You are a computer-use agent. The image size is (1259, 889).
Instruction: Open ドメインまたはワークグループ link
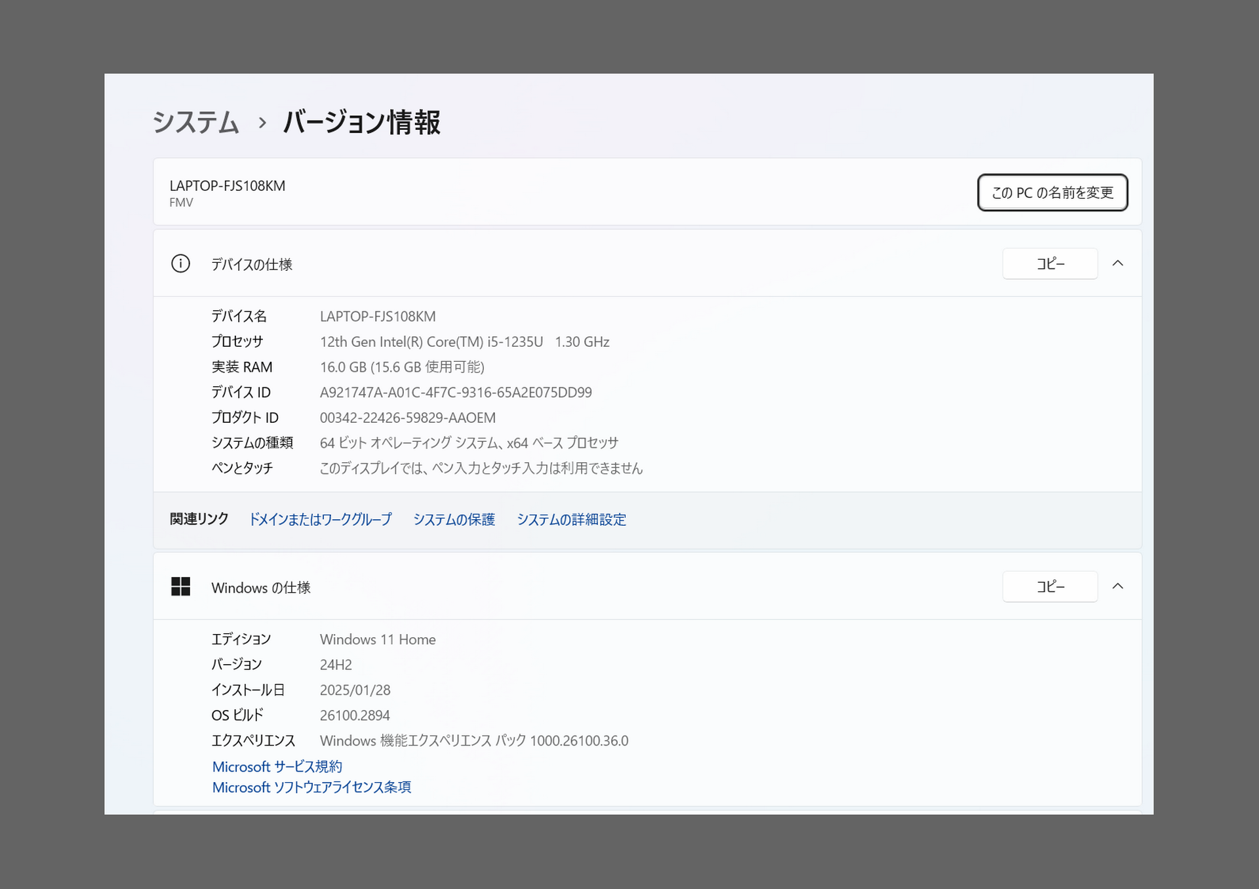click(x=320, y=520)
